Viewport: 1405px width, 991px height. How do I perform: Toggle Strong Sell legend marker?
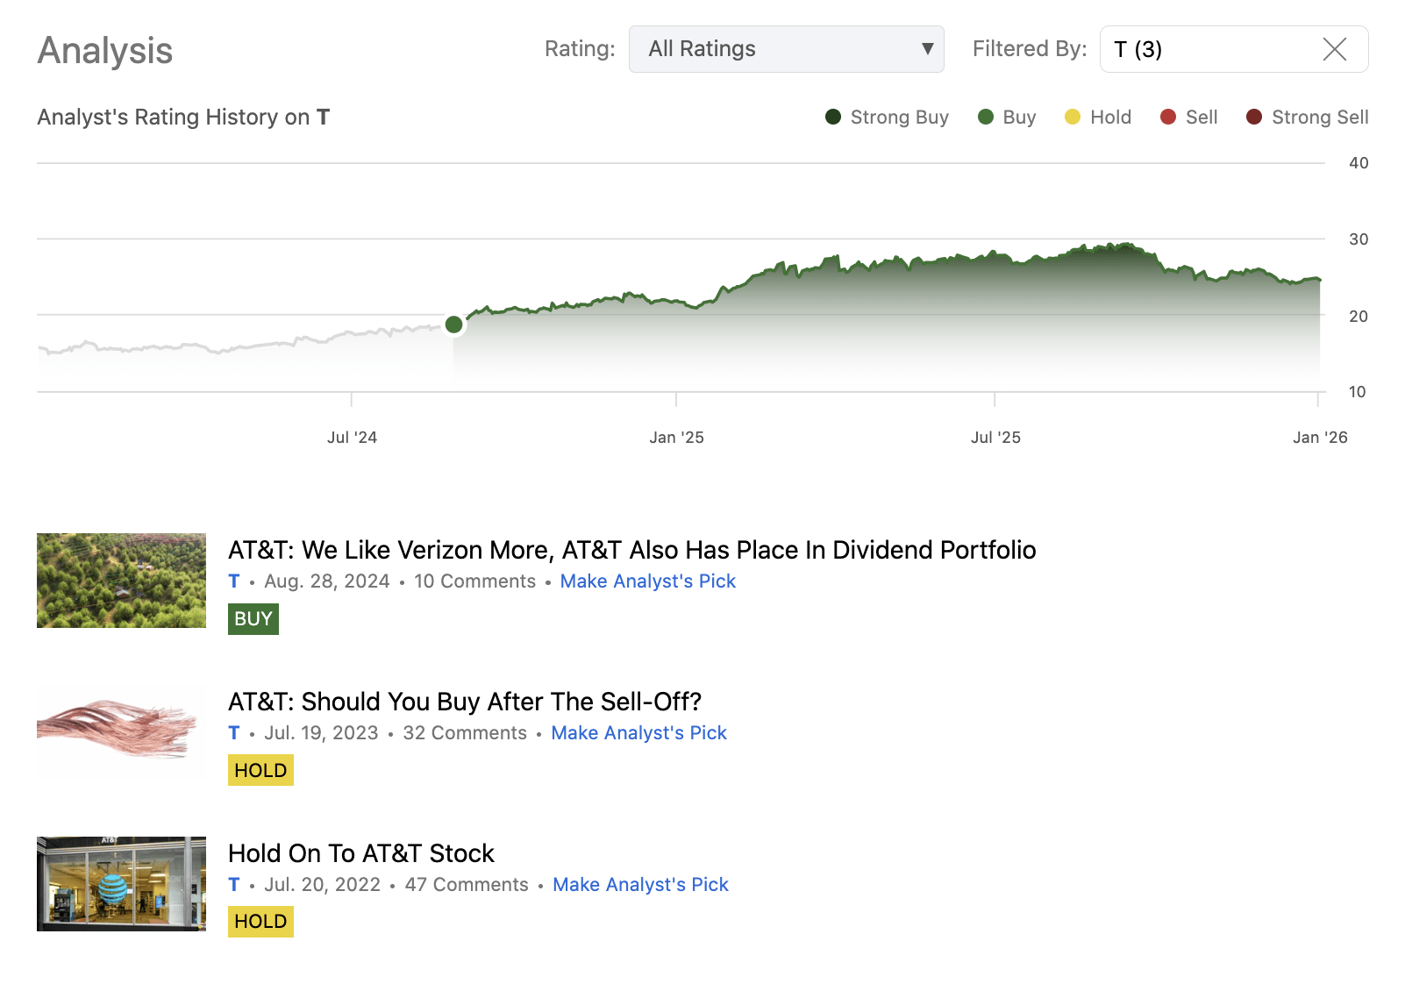click(1254, 118)
